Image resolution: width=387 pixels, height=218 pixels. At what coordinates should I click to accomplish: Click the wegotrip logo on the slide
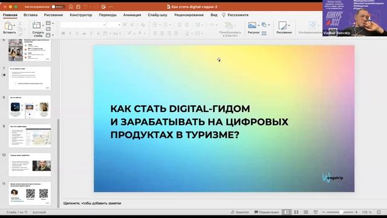coord(333,177)
